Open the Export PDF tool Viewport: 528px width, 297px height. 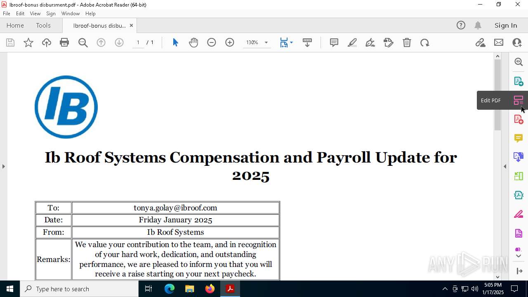coord(519,81)
